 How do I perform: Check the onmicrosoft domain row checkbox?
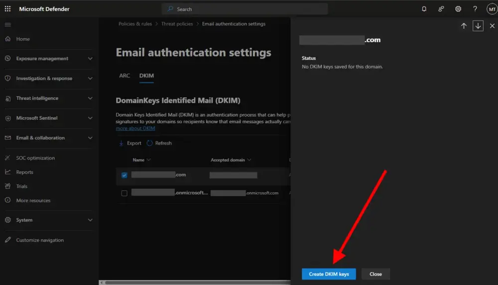click(124, 193)
